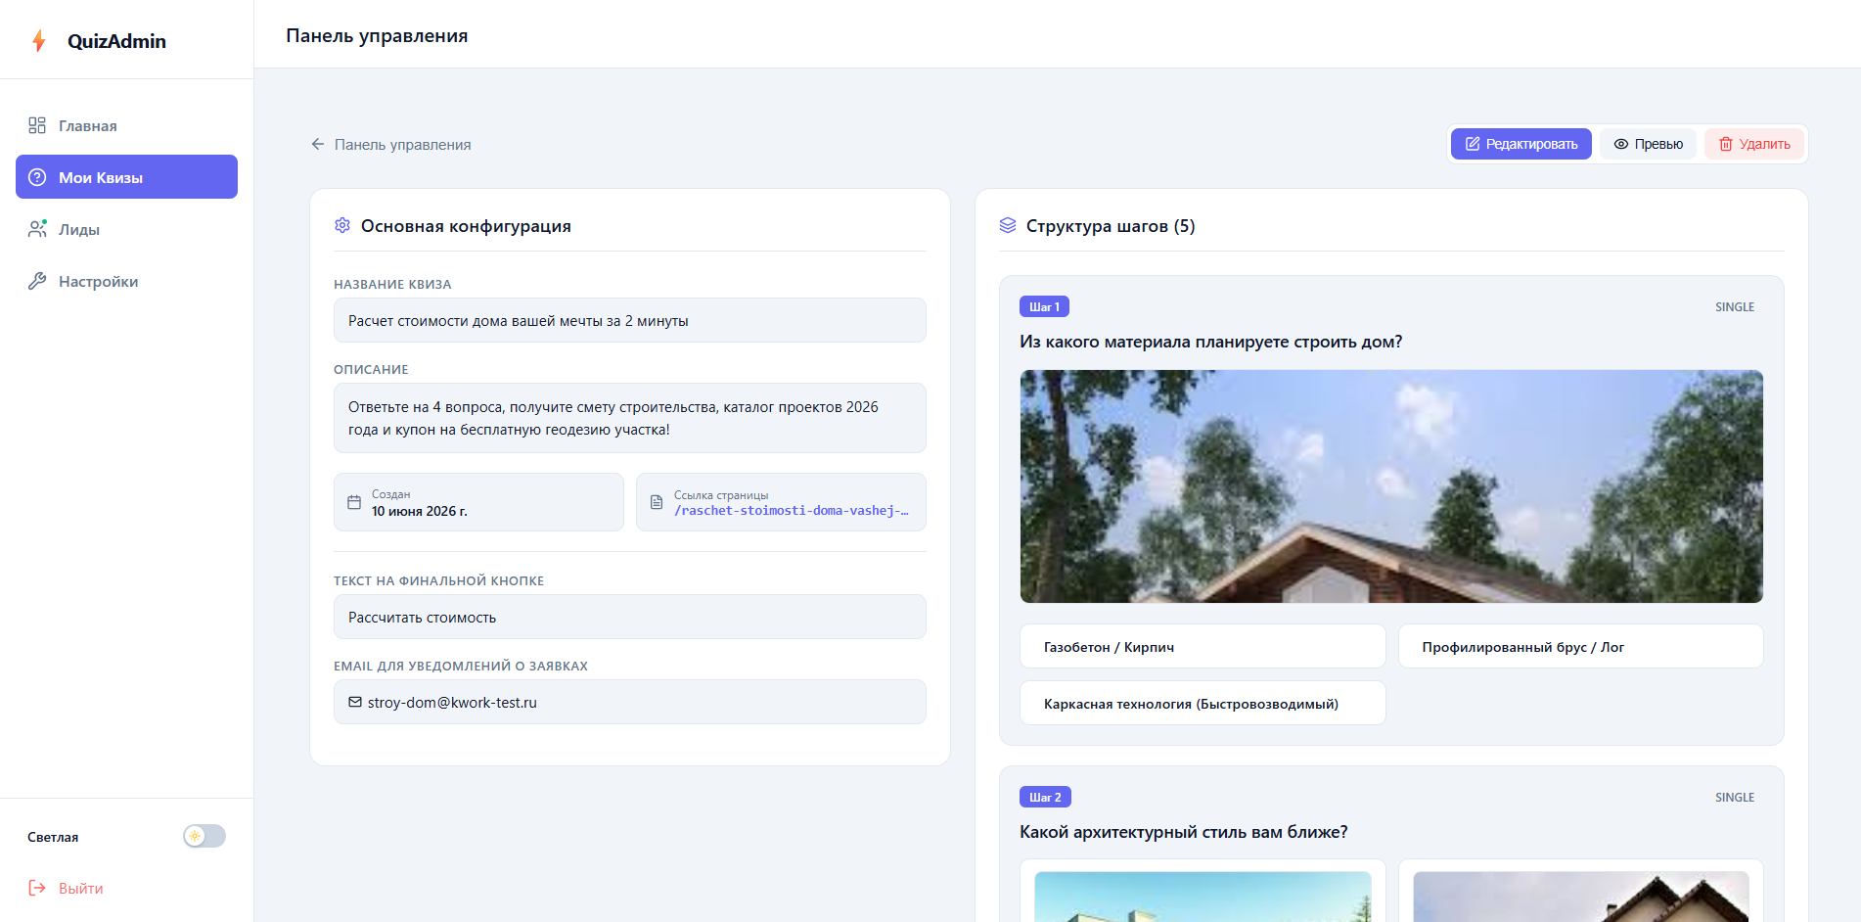Click the Редактировать button

click(1521, 144)
